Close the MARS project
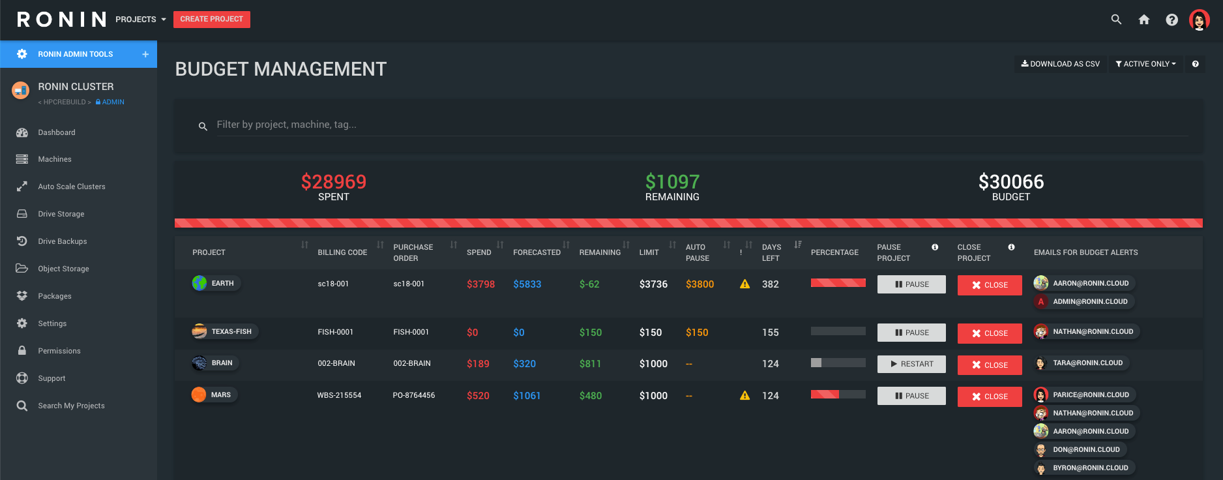Screen dimensions: 1223x480 coord(990,397)
